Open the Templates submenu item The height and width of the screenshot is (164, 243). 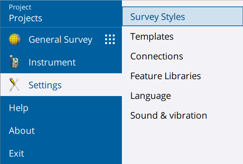(152, 36)
